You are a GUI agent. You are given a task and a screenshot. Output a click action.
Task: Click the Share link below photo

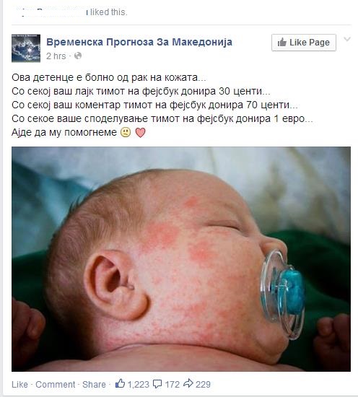[x=94, y=384]
